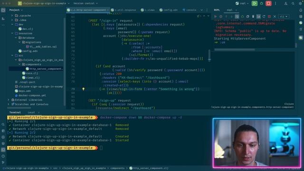The height and width of the screenshot is (171, 304).
Task: Close the REPL with the X icon
Action: (275, 17)
